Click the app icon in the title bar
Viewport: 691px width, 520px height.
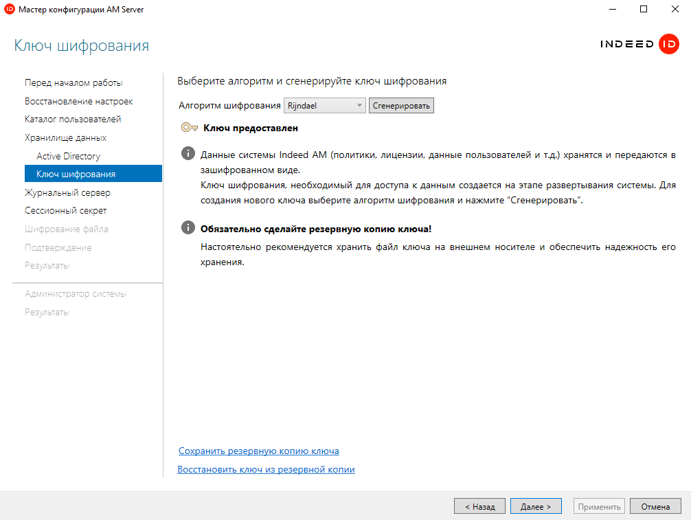(x=9, y=10)
